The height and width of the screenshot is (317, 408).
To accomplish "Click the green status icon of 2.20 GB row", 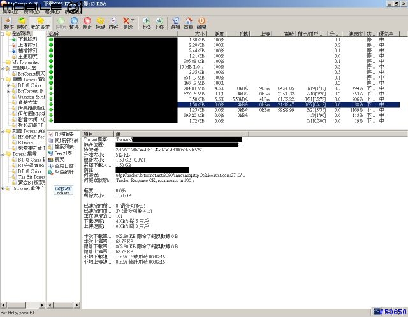I will 51,45.
